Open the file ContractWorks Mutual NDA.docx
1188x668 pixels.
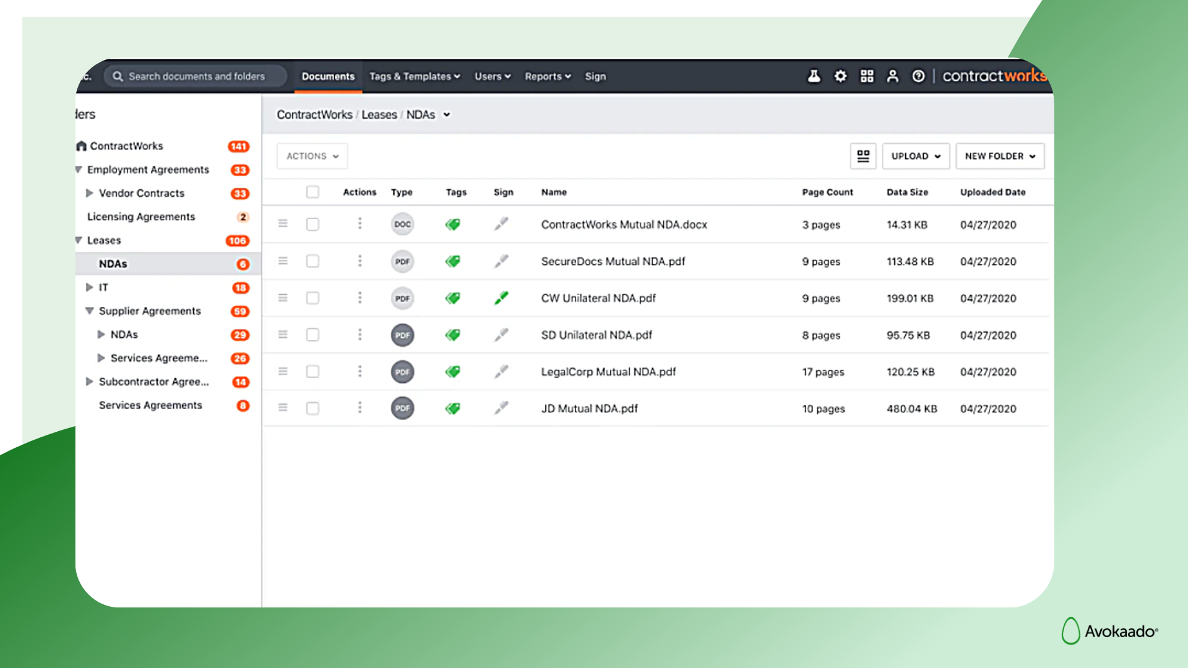pyautogui.click(x=624, y=225)
